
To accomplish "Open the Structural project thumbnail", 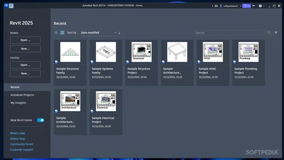I will 142,52.
